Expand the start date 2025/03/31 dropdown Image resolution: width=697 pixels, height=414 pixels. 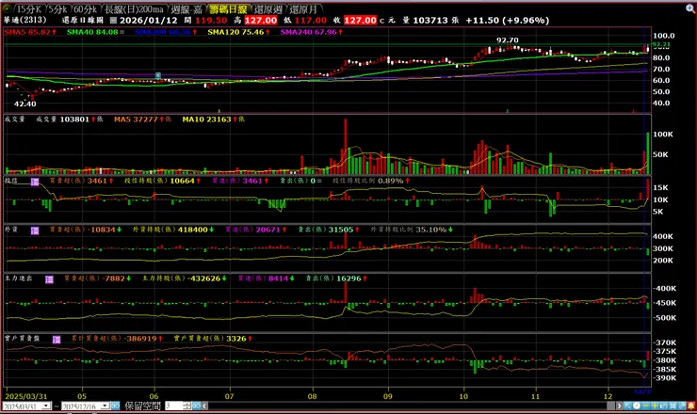[x=46, y=406]
